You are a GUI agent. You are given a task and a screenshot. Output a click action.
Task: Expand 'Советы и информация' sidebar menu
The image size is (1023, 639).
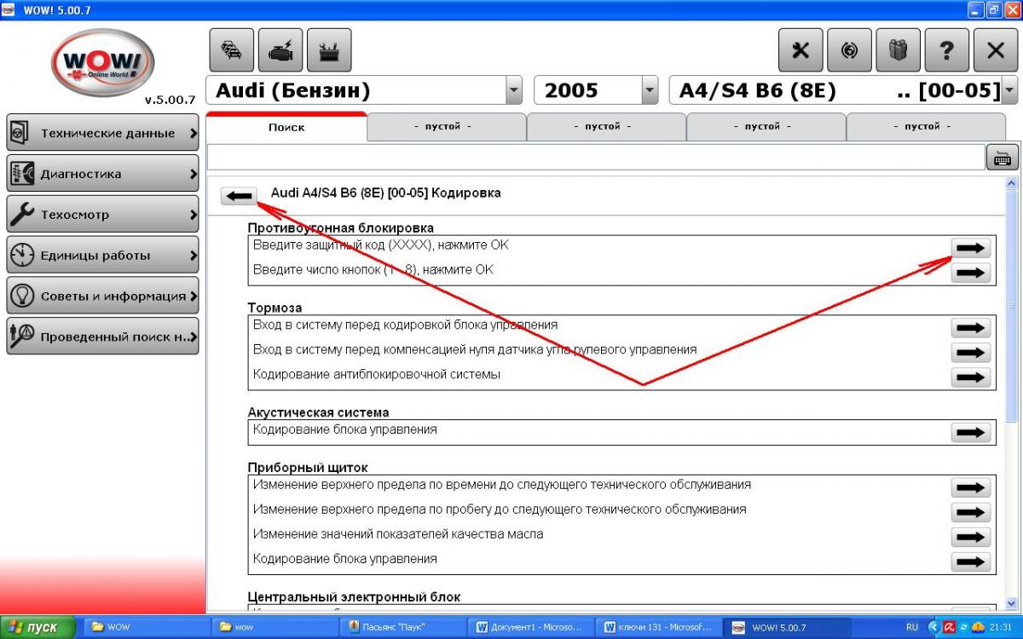pyautogui.click(x=102, y=296)
